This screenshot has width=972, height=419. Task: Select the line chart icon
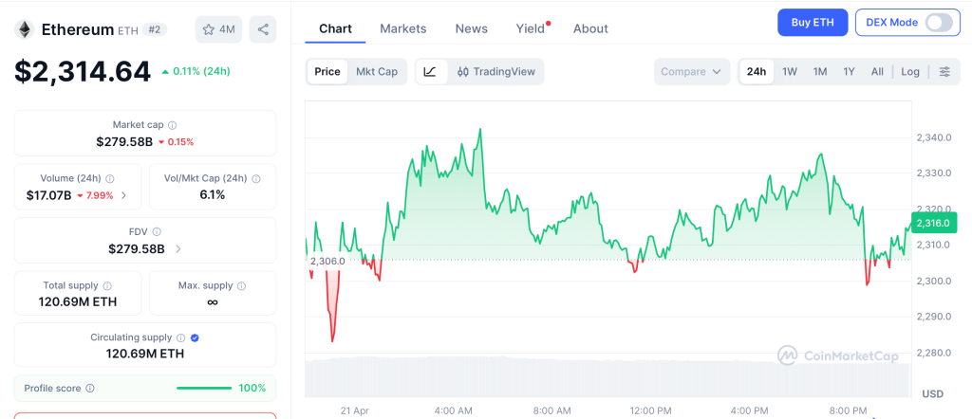click(x=430, y=72)
